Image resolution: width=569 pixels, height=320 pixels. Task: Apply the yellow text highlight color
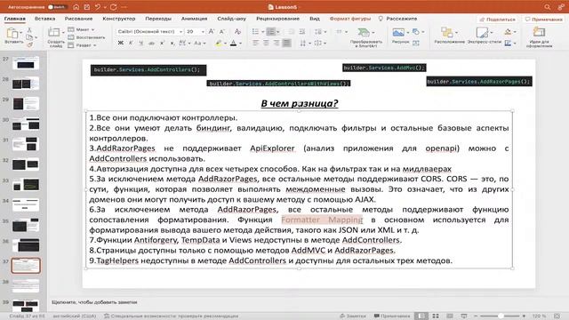point(218,44)
